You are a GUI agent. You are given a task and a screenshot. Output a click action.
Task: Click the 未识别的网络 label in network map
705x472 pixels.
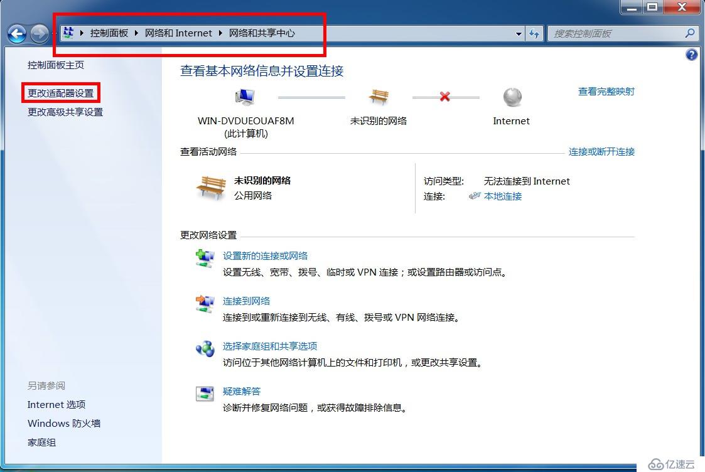(379, 121)
